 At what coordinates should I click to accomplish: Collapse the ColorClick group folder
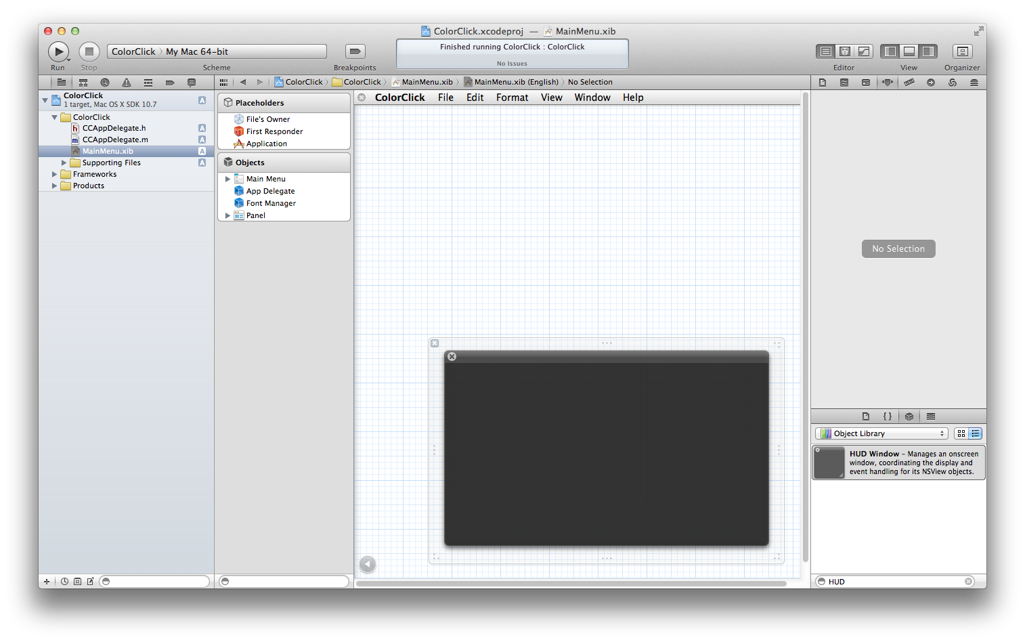point(55,117)
